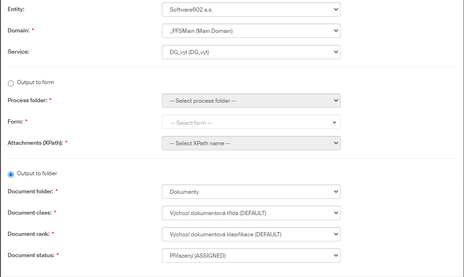
Task: Open the Select process folder dropdown
Action: click(x=251, y=101)
